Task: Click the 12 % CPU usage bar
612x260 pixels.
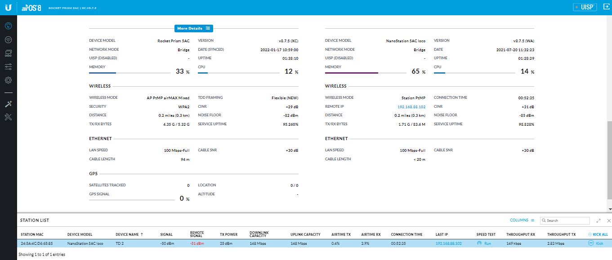Action: [x=238, y=72]
